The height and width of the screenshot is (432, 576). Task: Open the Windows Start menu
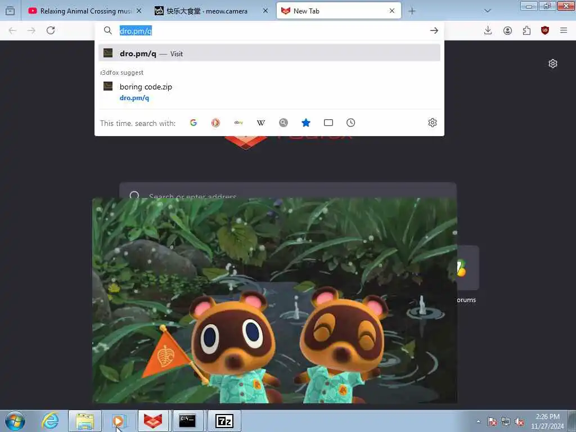pos(15,421)
